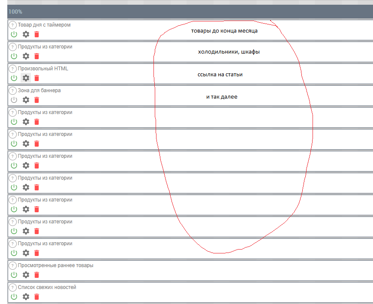
Task: Delete the Зона для баннера block
Action: coord(37,100)
